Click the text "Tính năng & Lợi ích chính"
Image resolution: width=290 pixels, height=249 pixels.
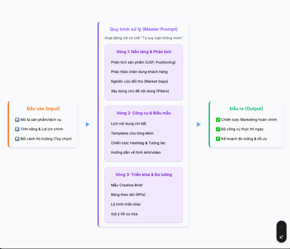pos(42,129)
